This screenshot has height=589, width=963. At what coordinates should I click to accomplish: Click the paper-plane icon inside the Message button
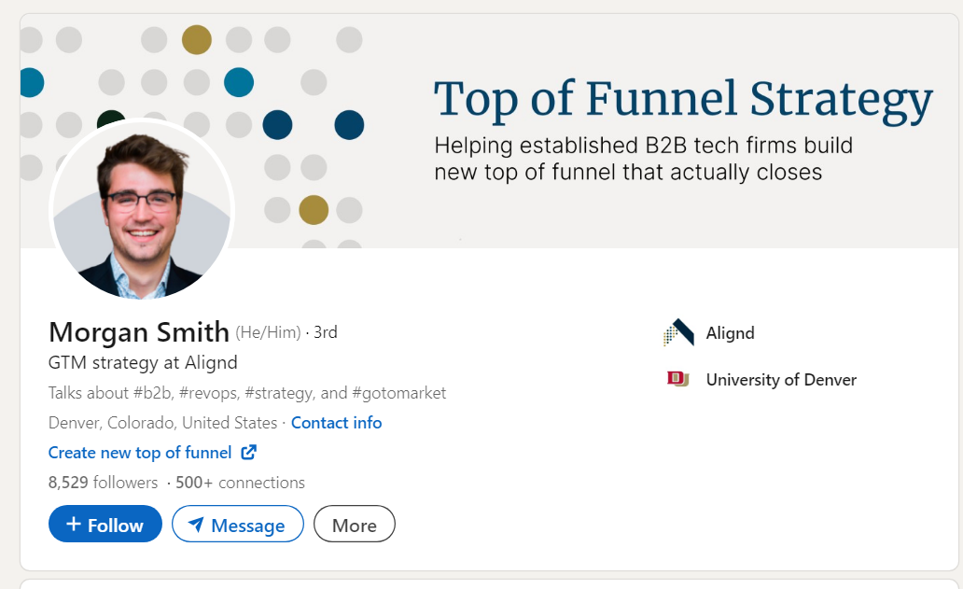(199, 524)
